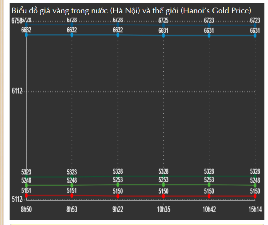Select the light green 5253 point at 9h22
Viewport: 268px width, 225px height.
tap(118, 185)
